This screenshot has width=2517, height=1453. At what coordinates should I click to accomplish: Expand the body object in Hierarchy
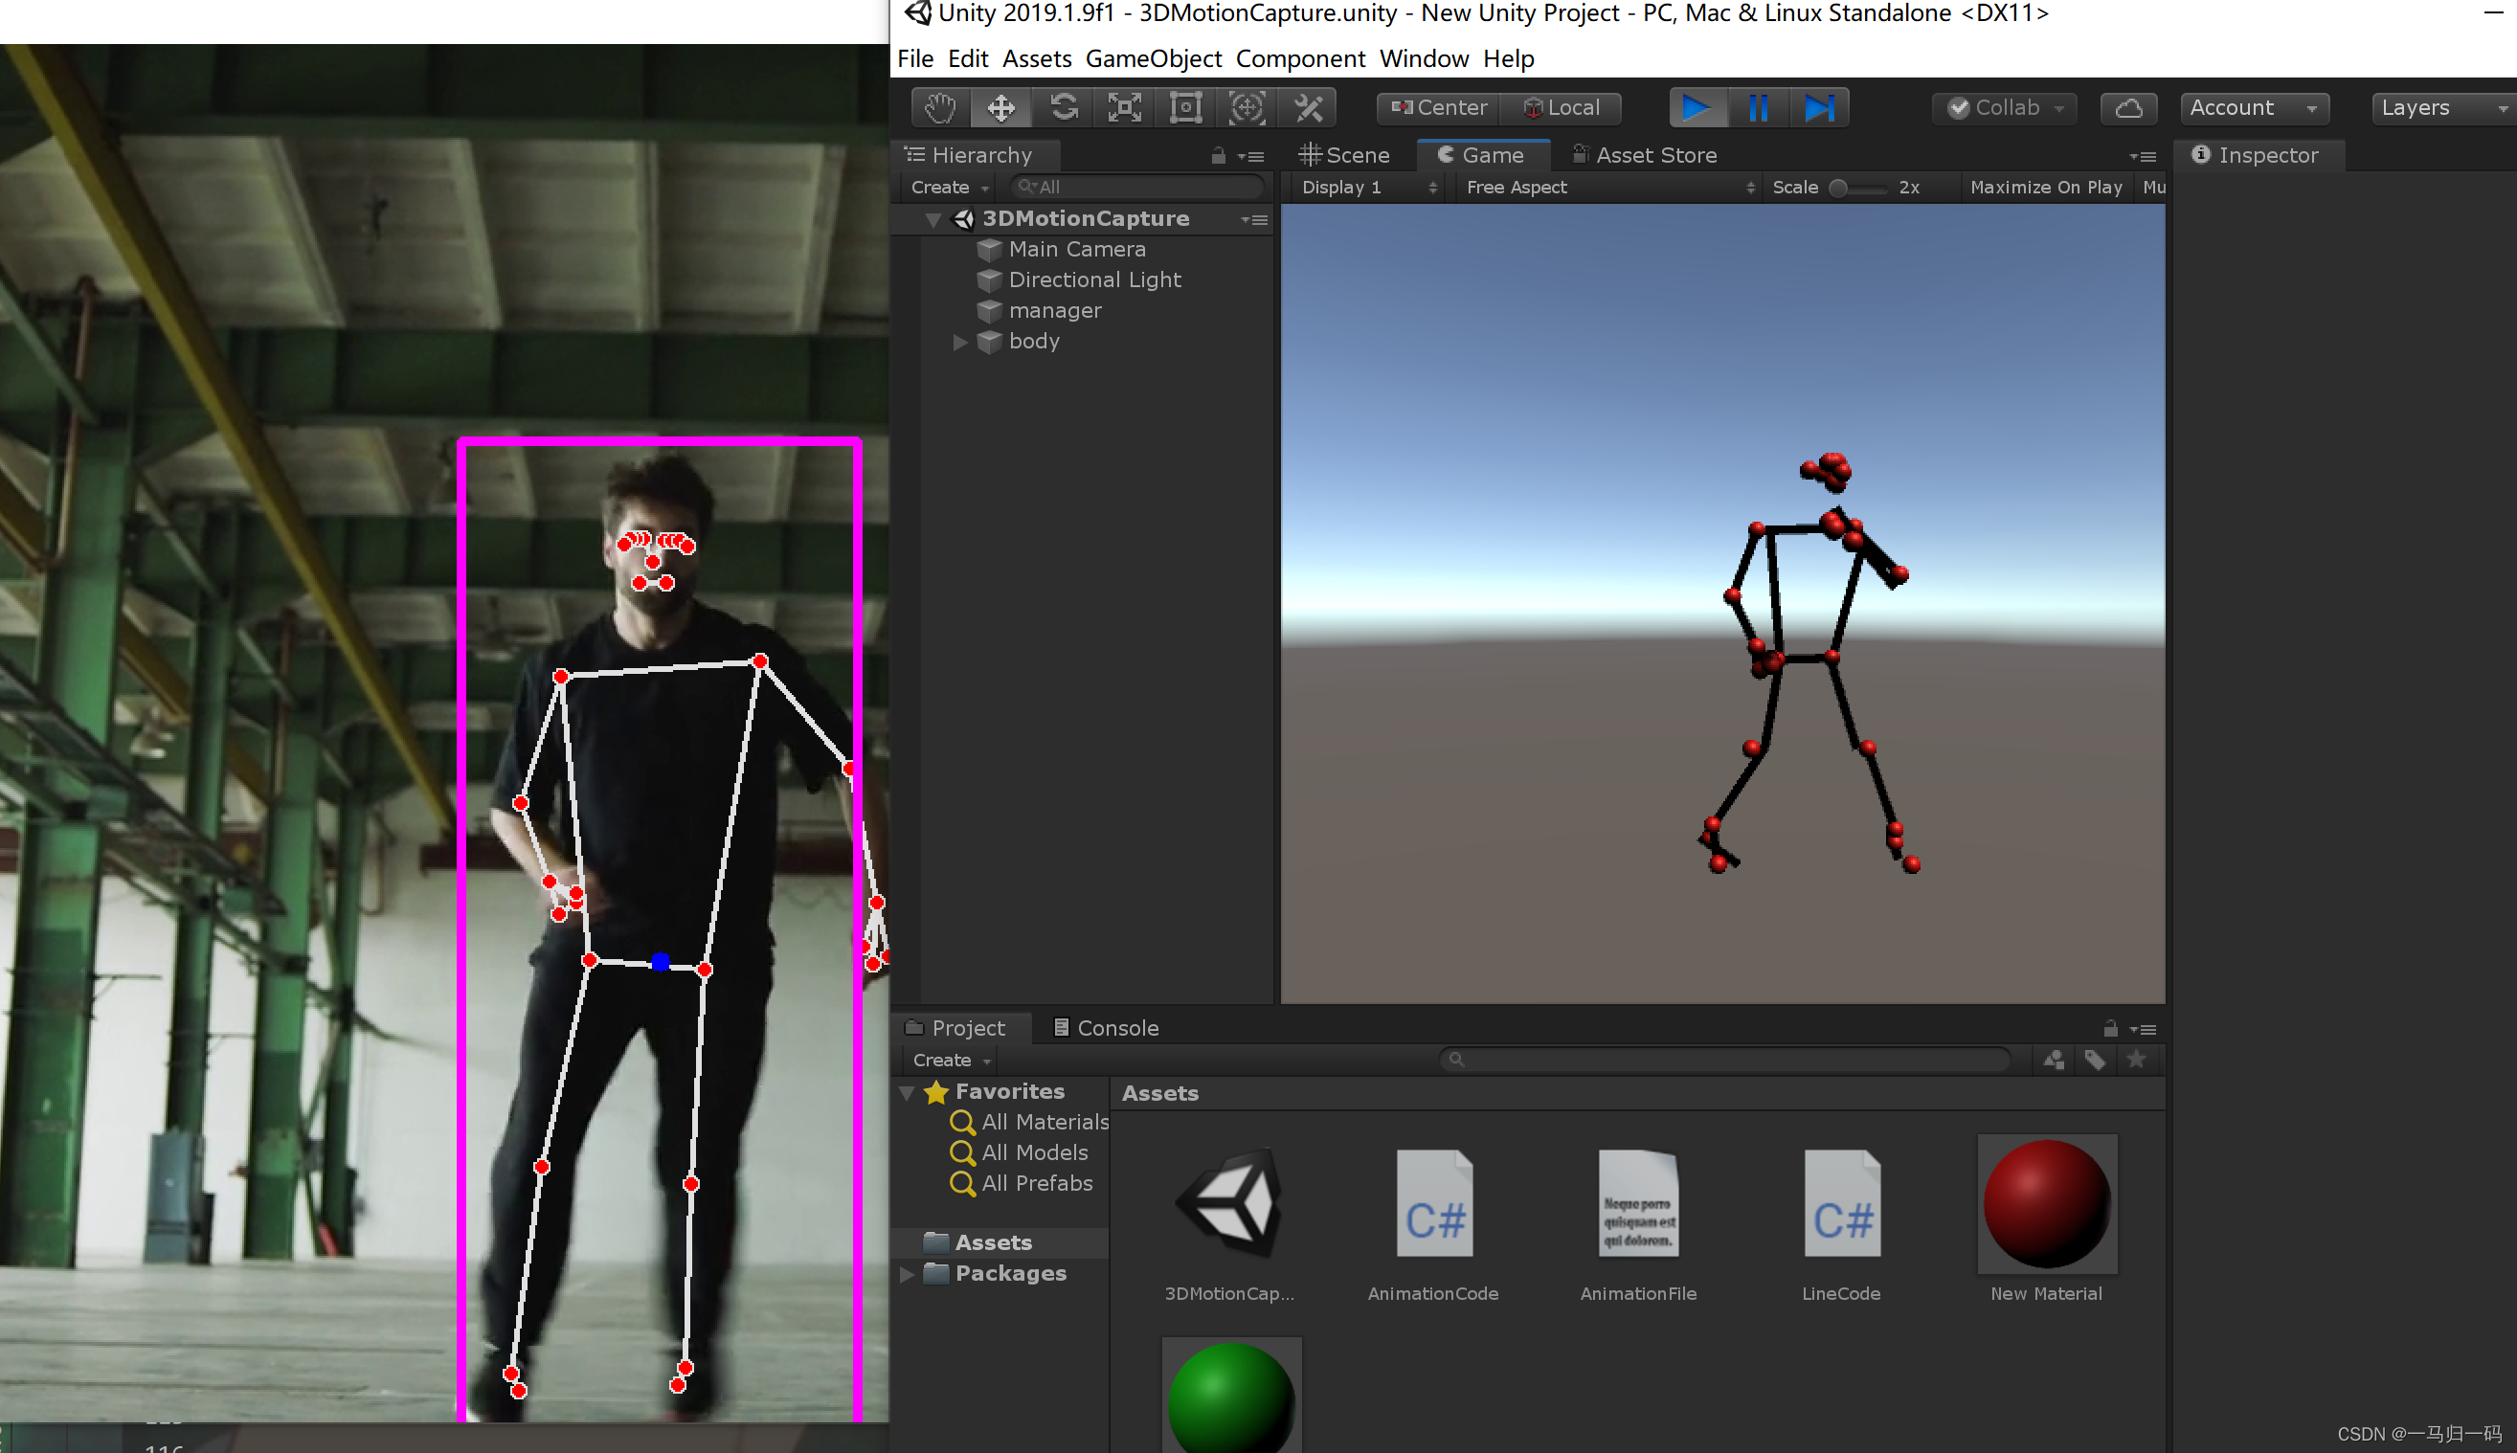pyautogui.click(x=960, y=343)
